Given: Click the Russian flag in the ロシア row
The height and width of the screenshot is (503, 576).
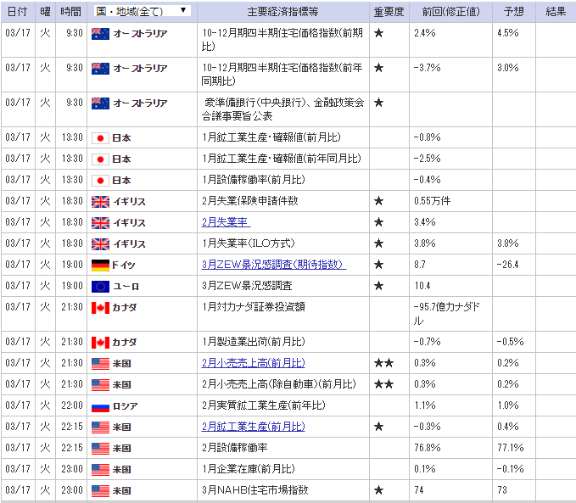Looking at the screenshot, I should [x=100, y=406].
